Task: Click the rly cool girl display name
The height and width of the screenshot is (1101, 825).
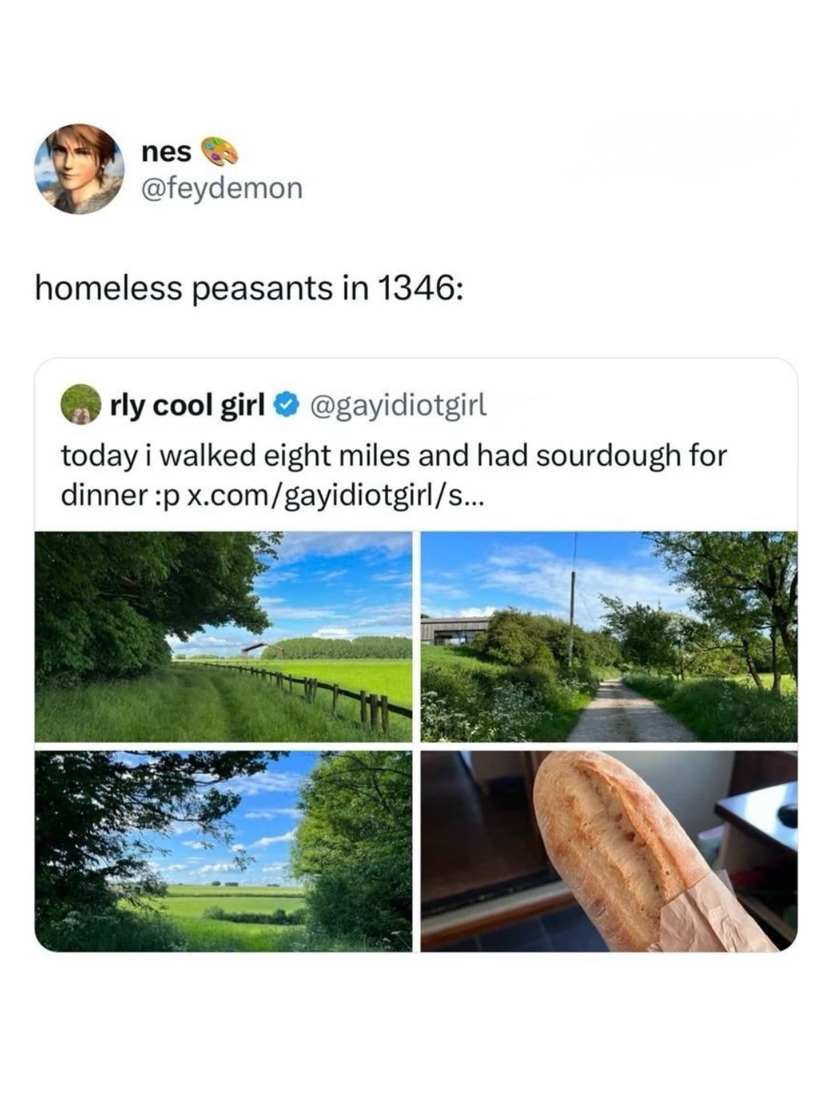Action: (x=187, y=406)
